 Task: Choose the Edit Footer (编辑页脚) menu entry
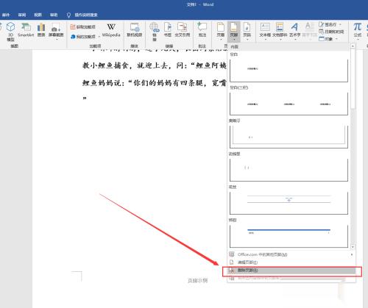click(291, 262)
